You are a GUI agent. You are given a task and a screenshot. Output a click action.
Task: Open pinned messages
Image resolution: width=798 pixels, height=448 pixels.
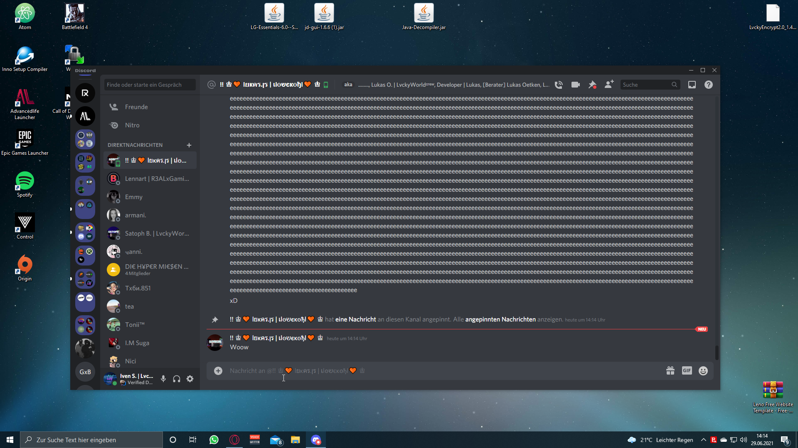(x=592, y=85)
